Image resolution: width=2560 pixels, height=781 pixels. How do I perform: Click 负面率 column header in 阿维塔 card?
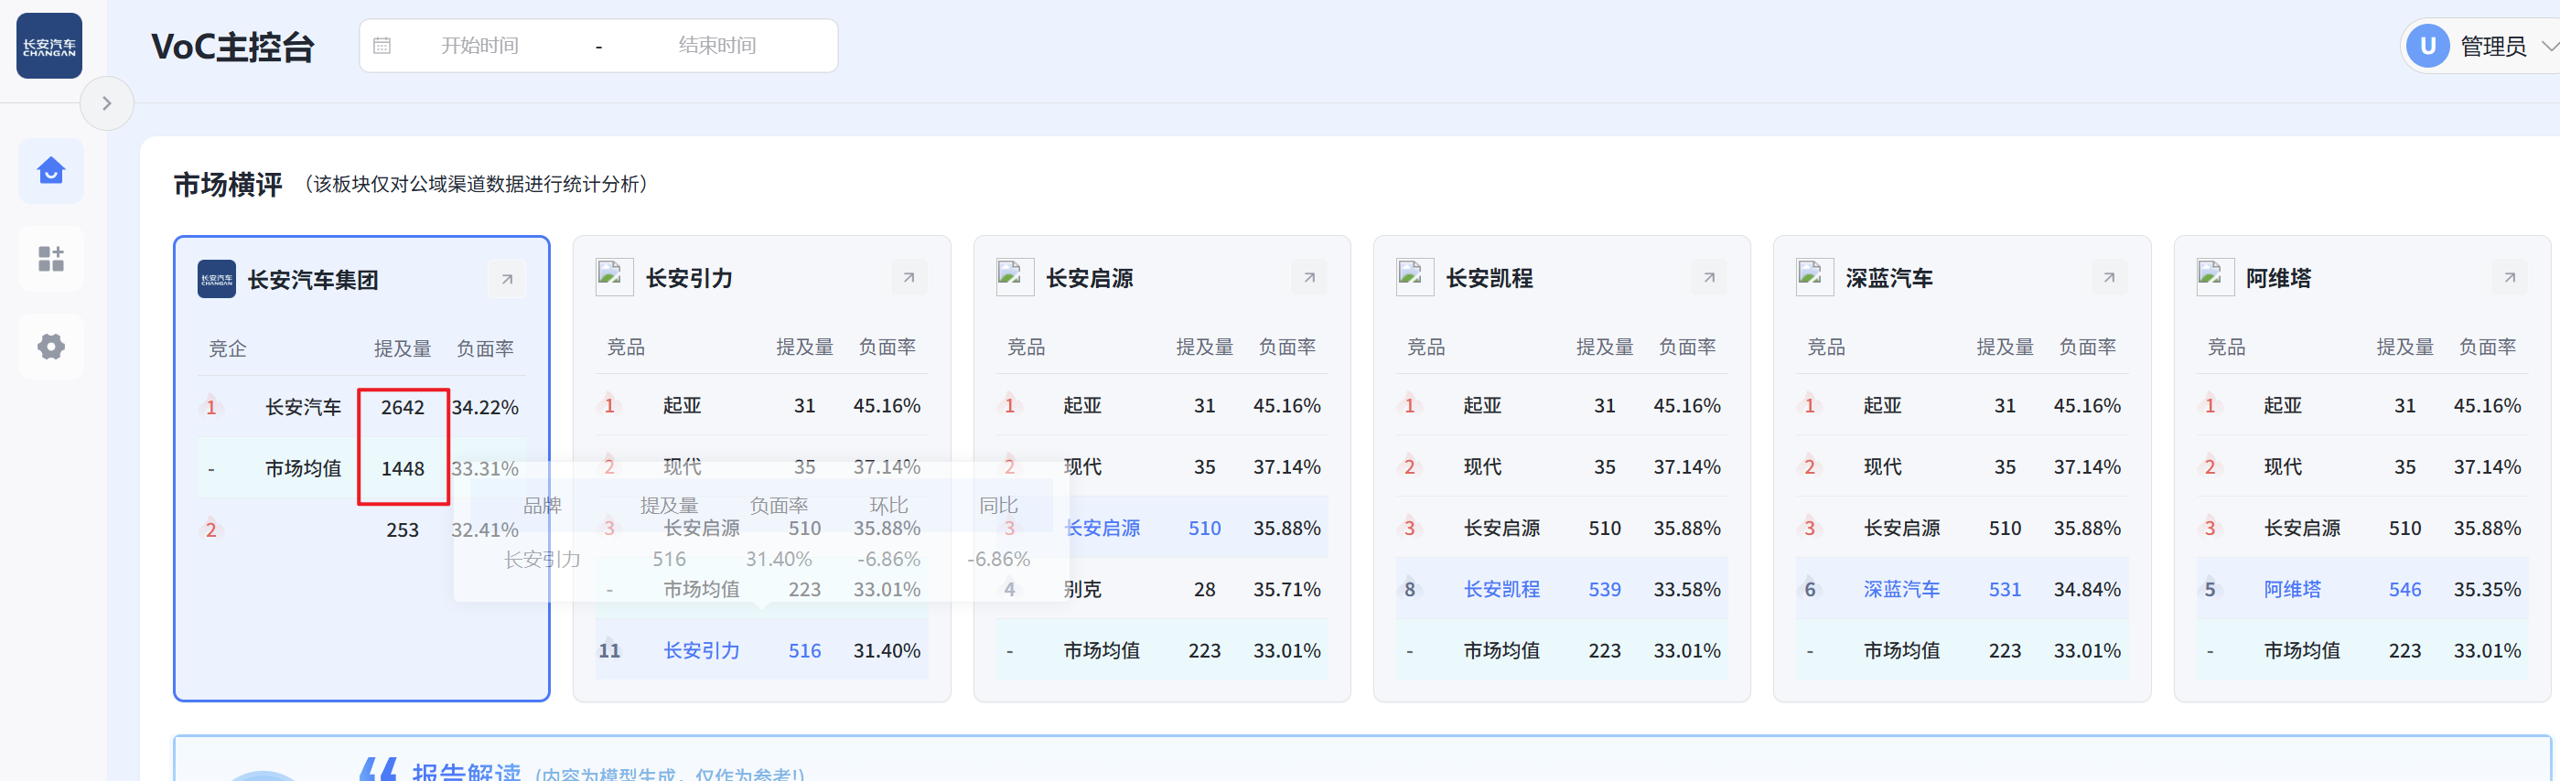[x=2488, y=347]
